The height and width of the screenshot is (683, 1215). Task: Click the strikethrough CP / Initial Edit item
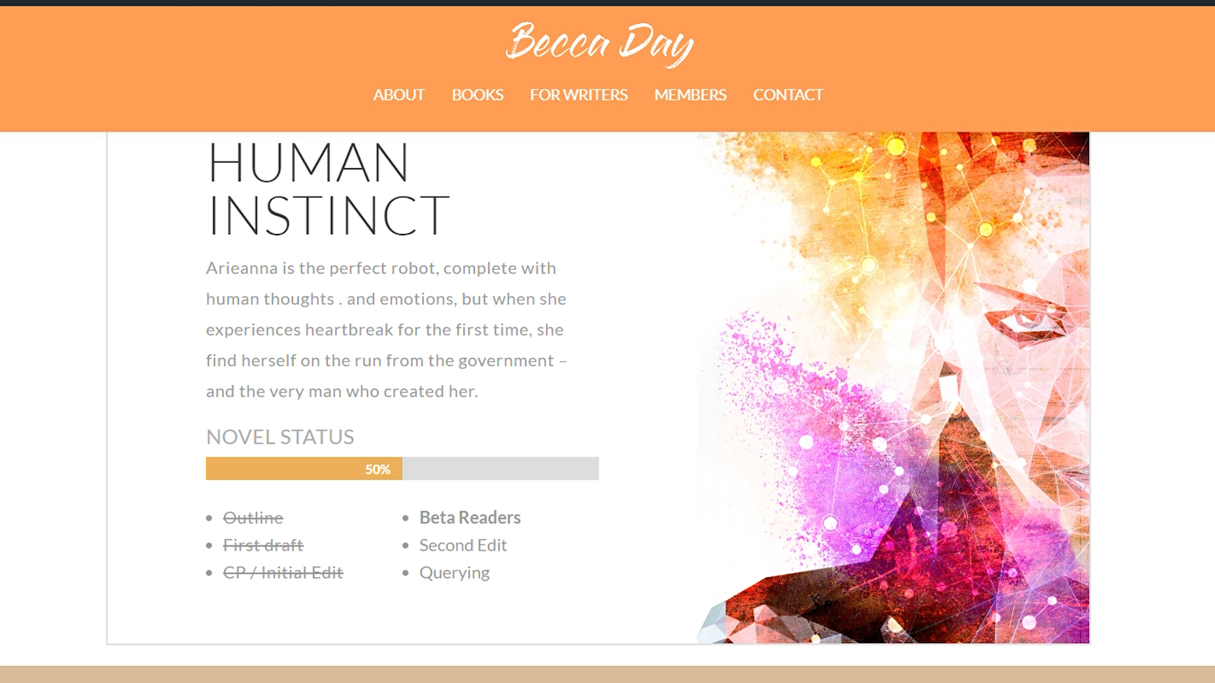tap(283, 571)
